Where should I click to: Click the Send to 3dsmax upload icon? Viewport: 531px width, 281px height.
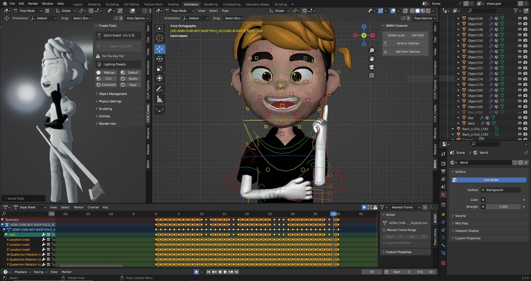(x=386, y=43)
